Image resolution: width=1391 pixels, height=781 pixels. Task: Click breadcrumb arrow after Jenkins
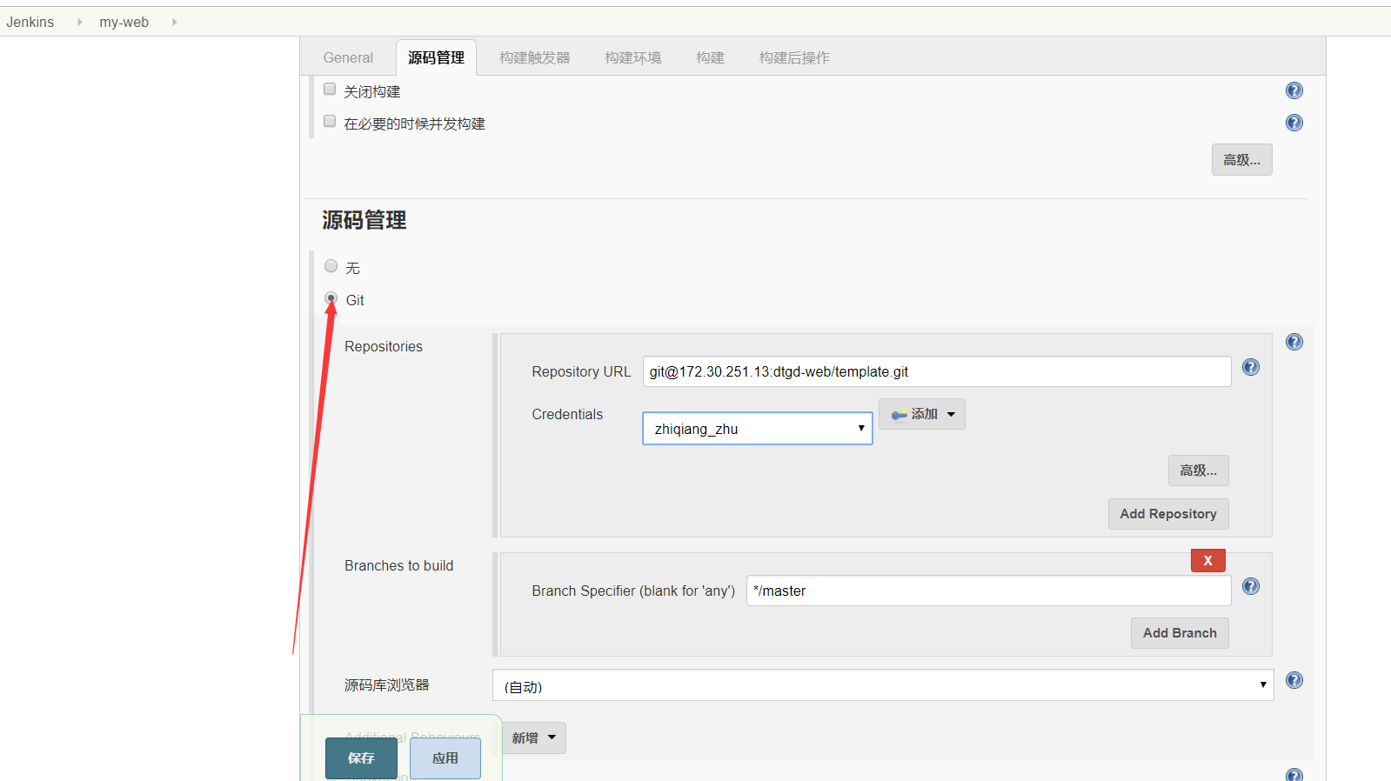pos(79,22)
